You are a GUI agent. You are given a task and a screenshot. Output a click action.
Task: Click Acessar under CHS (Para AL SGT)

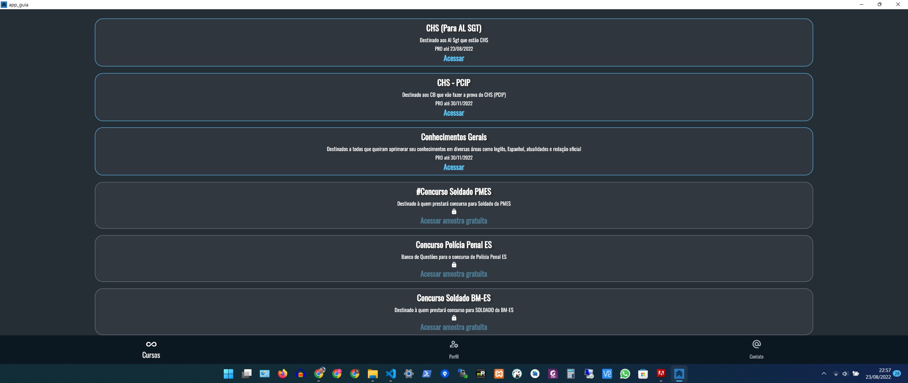coord(454,59)
